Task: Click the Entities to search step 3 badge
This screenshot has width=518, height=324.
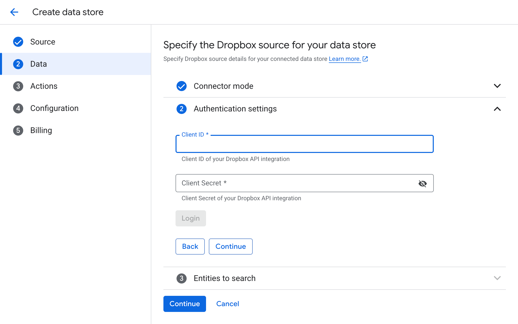Action: [181, 278]
